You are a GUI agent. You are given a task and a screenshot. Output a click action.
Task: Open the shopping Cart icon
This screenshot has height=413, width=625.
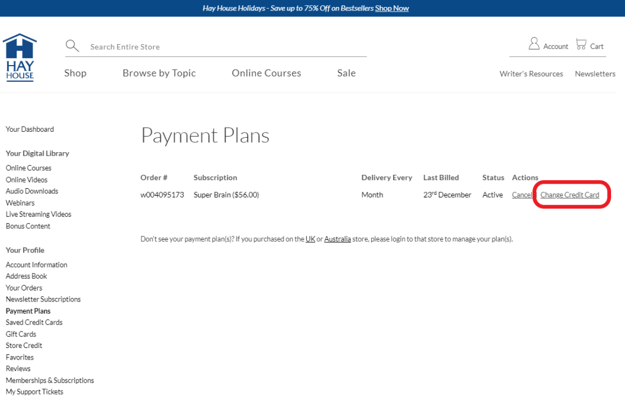[x=581, y=44]
